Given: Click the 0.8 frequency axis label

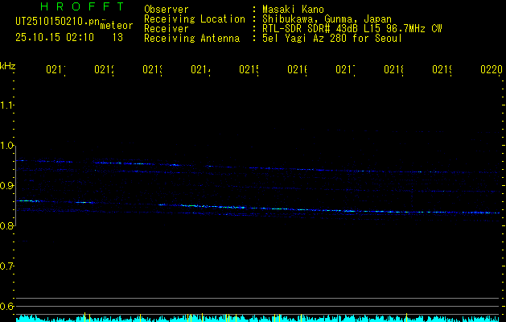Looking at the screenshot, I should click(x=6, y=226).
